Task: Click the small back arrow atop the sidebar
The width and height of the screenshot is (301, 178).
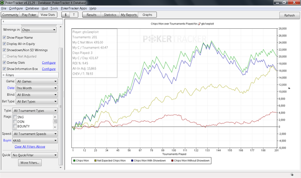Action: (3, 21)
